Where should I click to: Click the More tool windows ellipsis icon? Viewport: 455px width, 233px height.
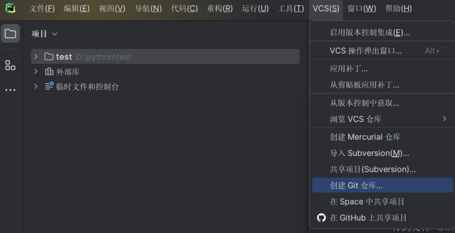coord(10,90)
